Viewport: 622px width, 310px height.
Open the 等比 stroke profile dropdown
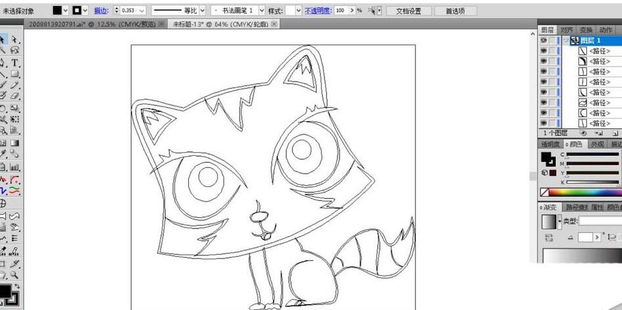click(x=203, y=11)
